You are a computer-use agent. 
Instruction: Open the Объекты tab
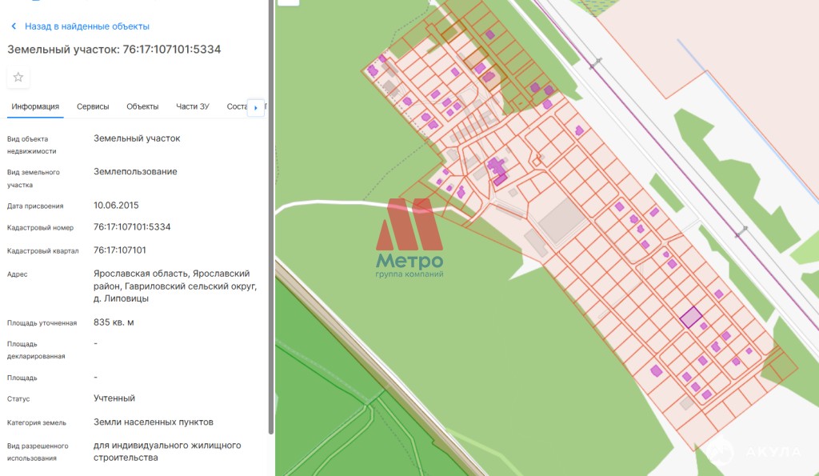point(142,106)
